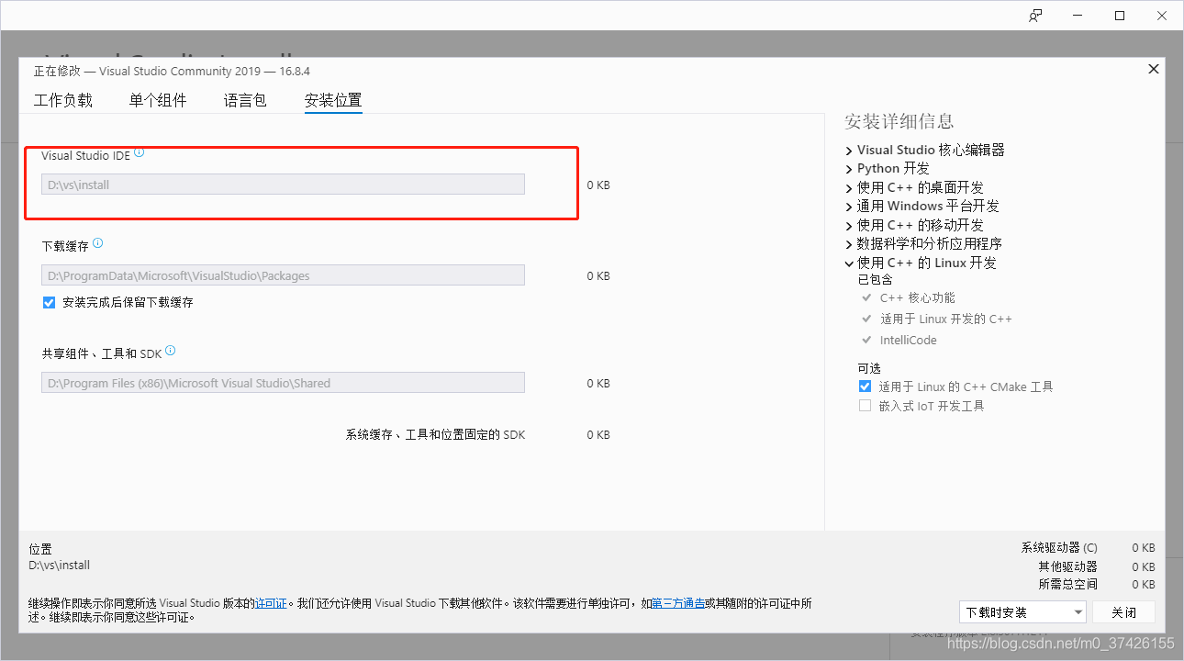Click the IntelliCode included item

[x=908, y=340]
